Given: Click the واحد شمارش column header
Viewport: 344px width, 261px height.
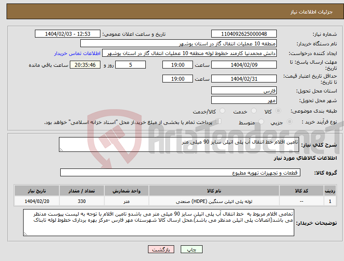Looking at the screenshot, I should pos(127,191).
